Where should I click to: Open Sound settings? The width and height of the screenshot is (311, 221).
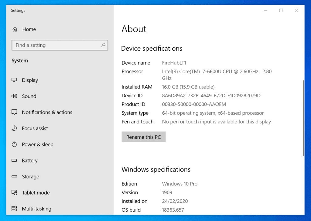(29, 96)
